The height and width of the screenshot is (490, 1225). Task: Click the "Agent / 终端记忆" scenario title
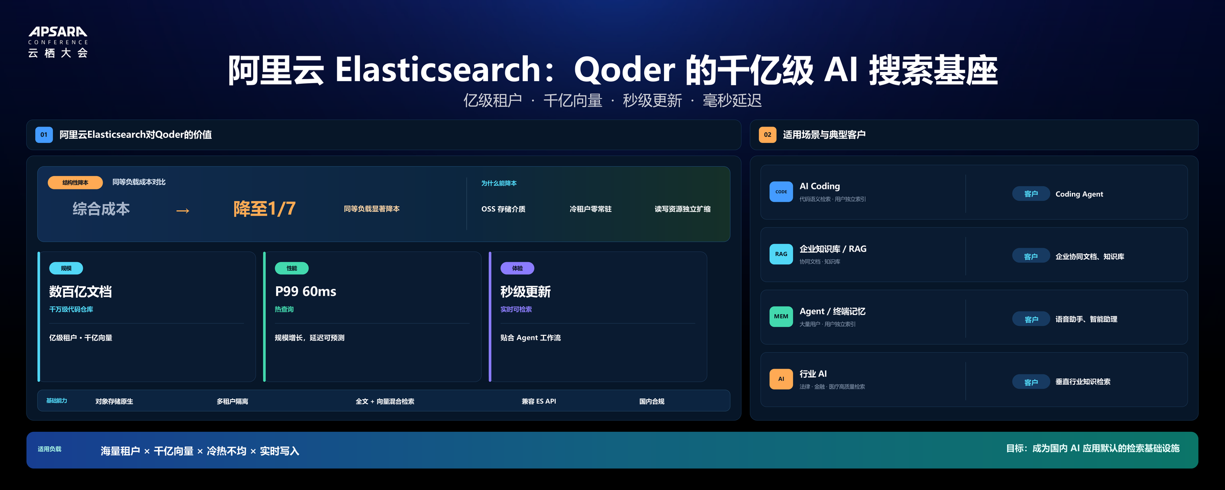point(832,311)
